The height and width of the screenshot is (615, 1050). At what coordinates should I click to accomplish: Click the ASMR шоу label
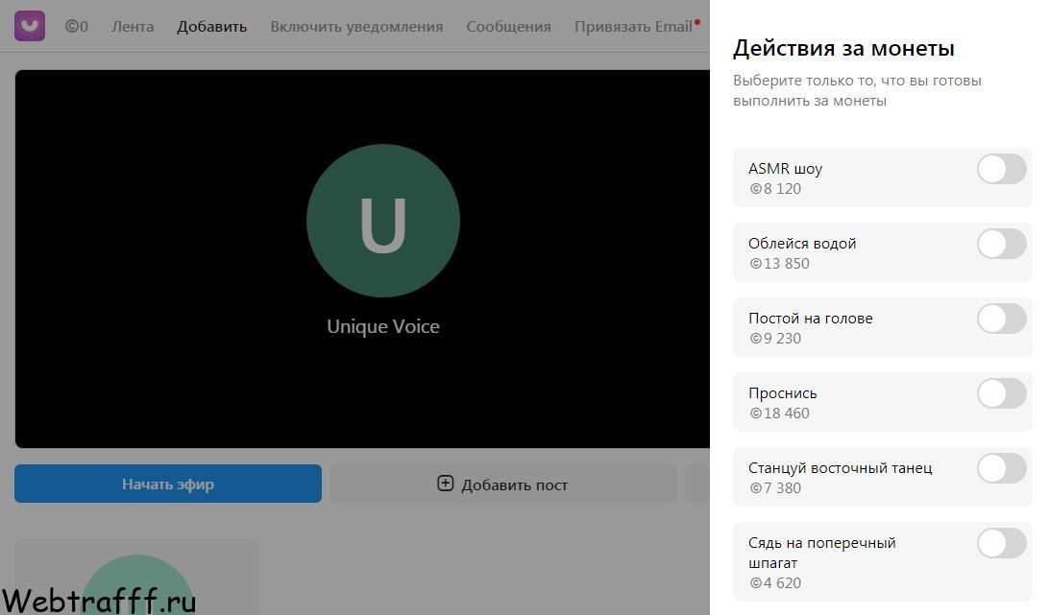click(x=786, y=169)
